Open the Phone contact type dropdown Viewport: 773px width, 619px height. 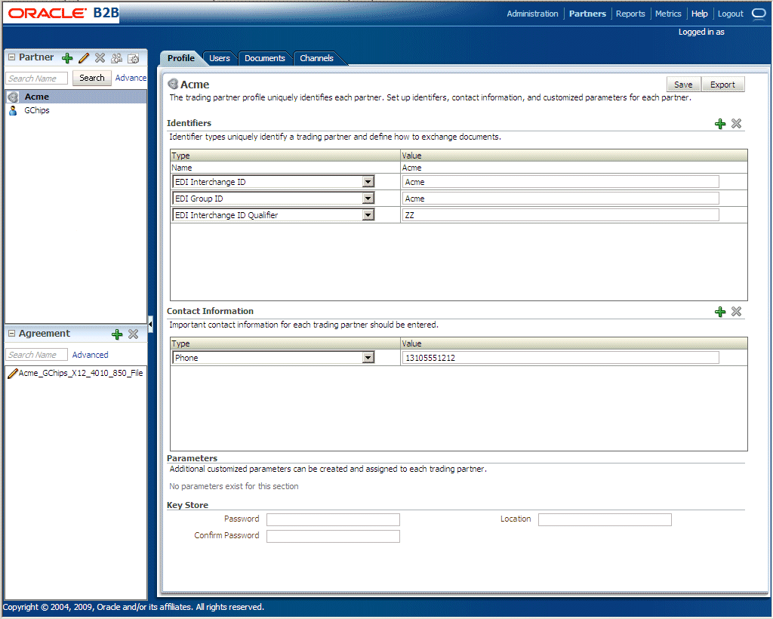(x=368, y=357)
